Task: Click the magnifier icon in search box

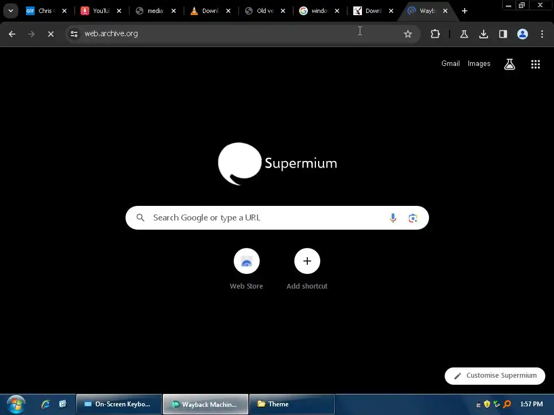Action: coord(140,218)
